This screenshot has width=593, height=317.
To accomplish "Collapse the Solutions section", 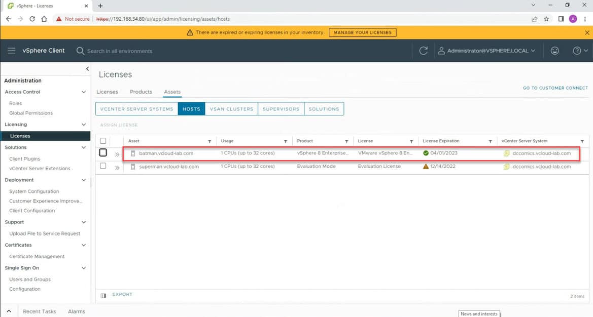I will (x=84, y=147).
